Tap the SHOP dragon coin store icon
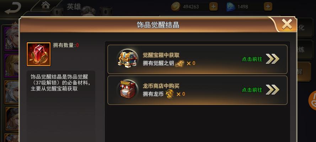Viewport: 316px width, 142px height. [x=128, y=90]
